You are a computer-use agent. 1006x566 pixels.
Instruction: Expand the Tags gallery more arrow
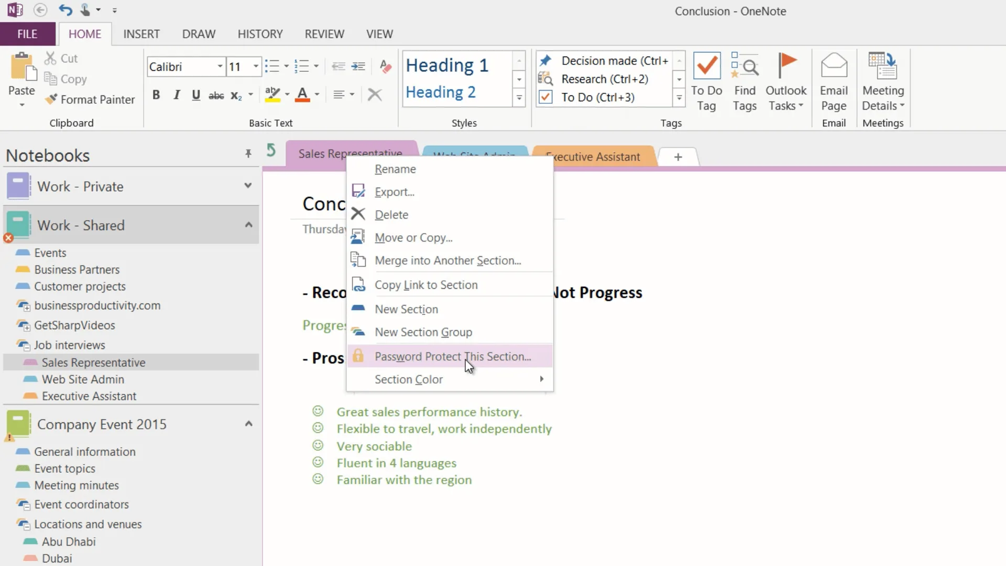tap(679, 98)
